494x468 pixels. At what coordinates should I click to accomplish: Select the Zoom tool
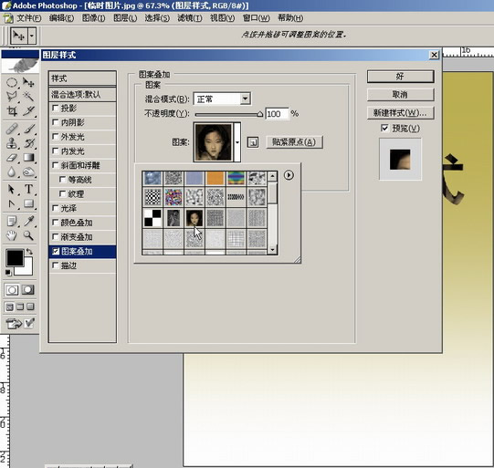pos(28,235)
